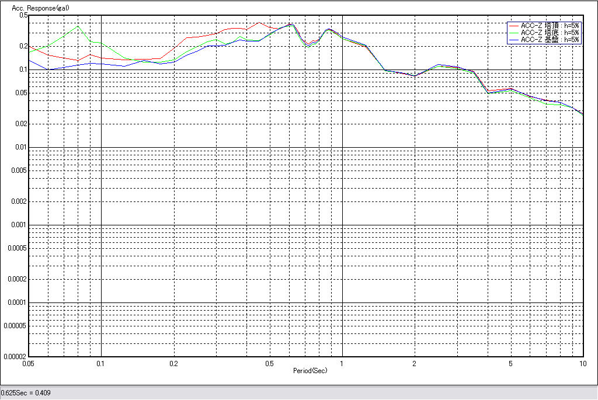
Task: Click the 0.01 label on the vertical axis
Action: (x=22, y=147)
